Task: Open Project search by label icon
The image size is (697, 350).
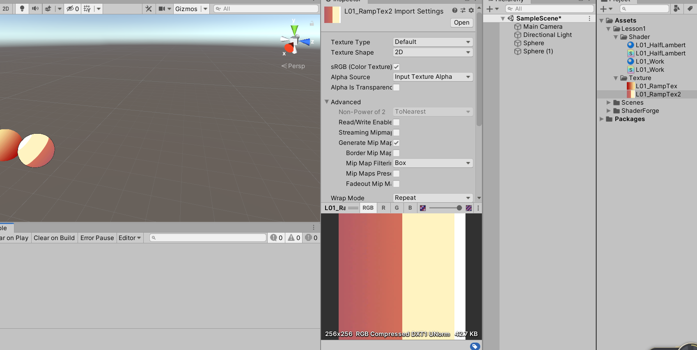Action: point(690,9)
